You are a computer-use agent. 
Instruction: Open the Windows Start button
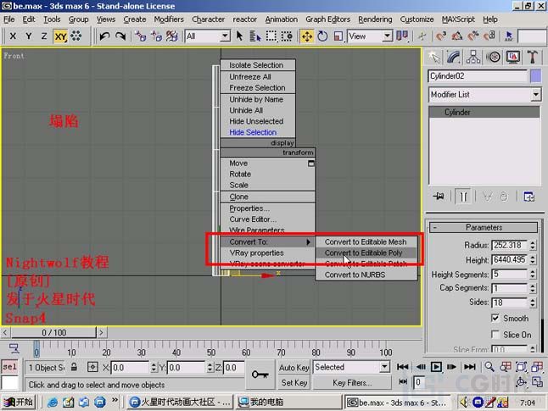(18, 403)
